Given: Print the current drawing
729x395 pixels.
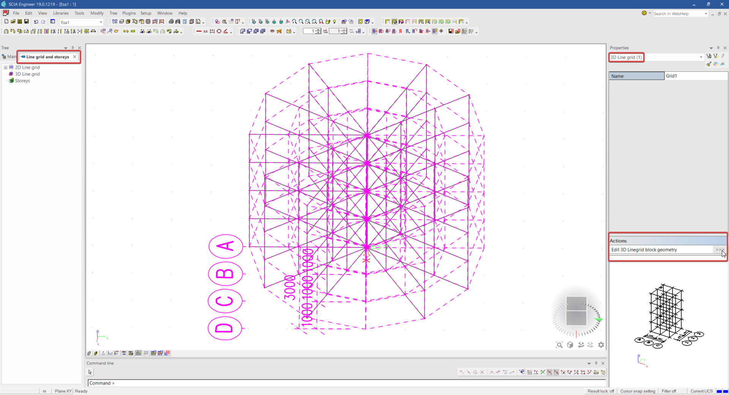Looking at the screenshot, I should 170,22.
